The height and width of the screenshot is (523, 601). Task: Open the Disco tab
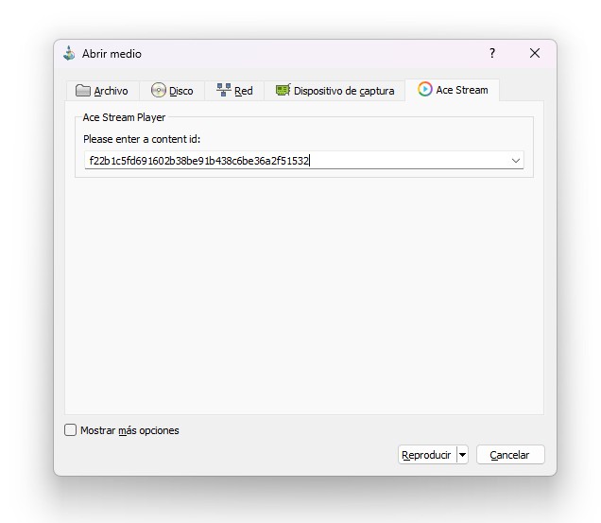click(180, 91)
